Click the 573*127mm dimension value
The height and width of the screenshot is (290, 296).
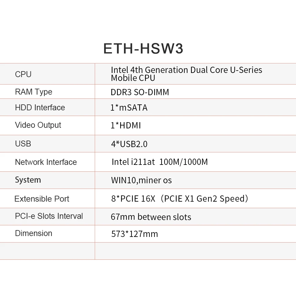click(135, 234)
